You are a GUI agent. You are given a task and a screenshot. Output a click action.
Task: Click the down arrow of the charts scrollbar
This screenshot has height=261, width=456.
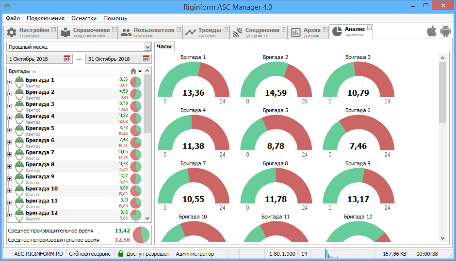tap(442, 237)
